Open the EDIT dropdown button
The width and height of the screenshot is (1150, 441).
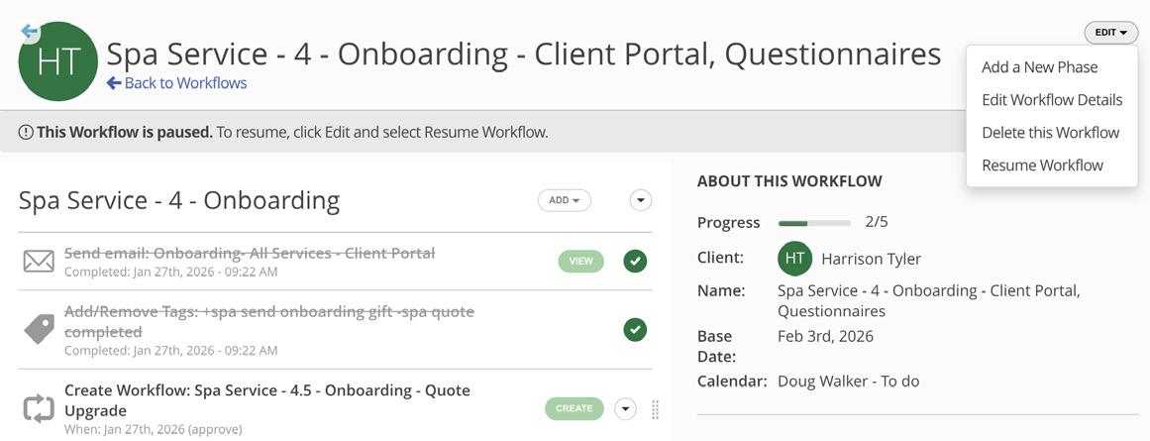1110,33
